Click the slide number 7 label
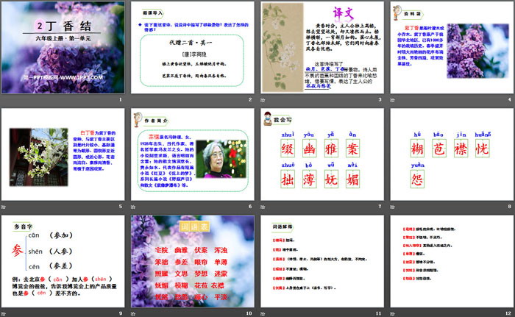This screenshot has height=317, width=515. pos(380,207)
